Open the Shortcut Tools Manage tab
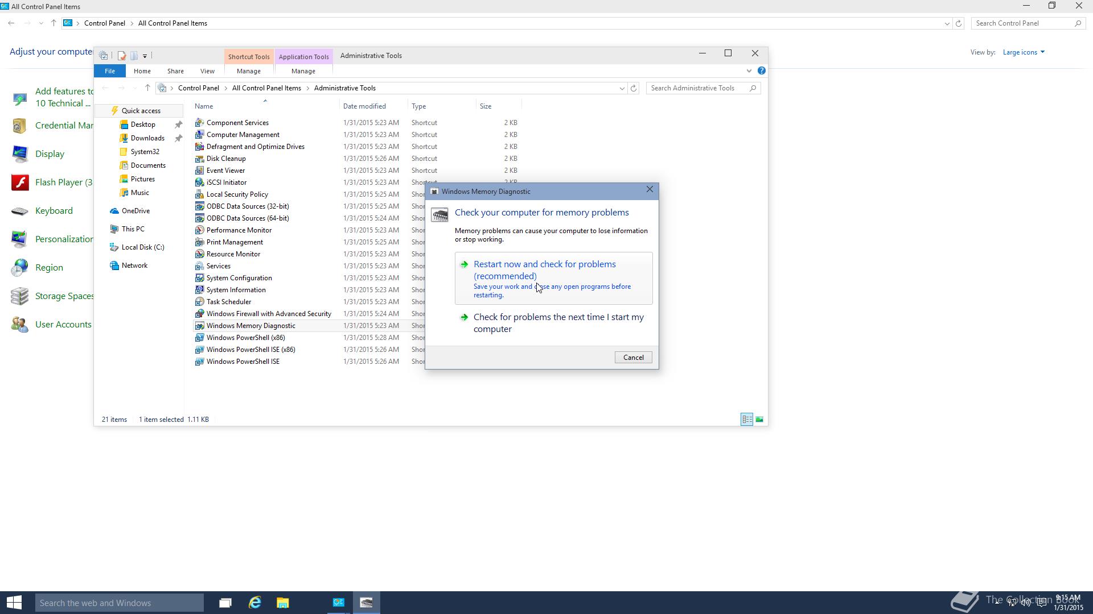The width and height of the screenshot is (1093, 614). 249,71
